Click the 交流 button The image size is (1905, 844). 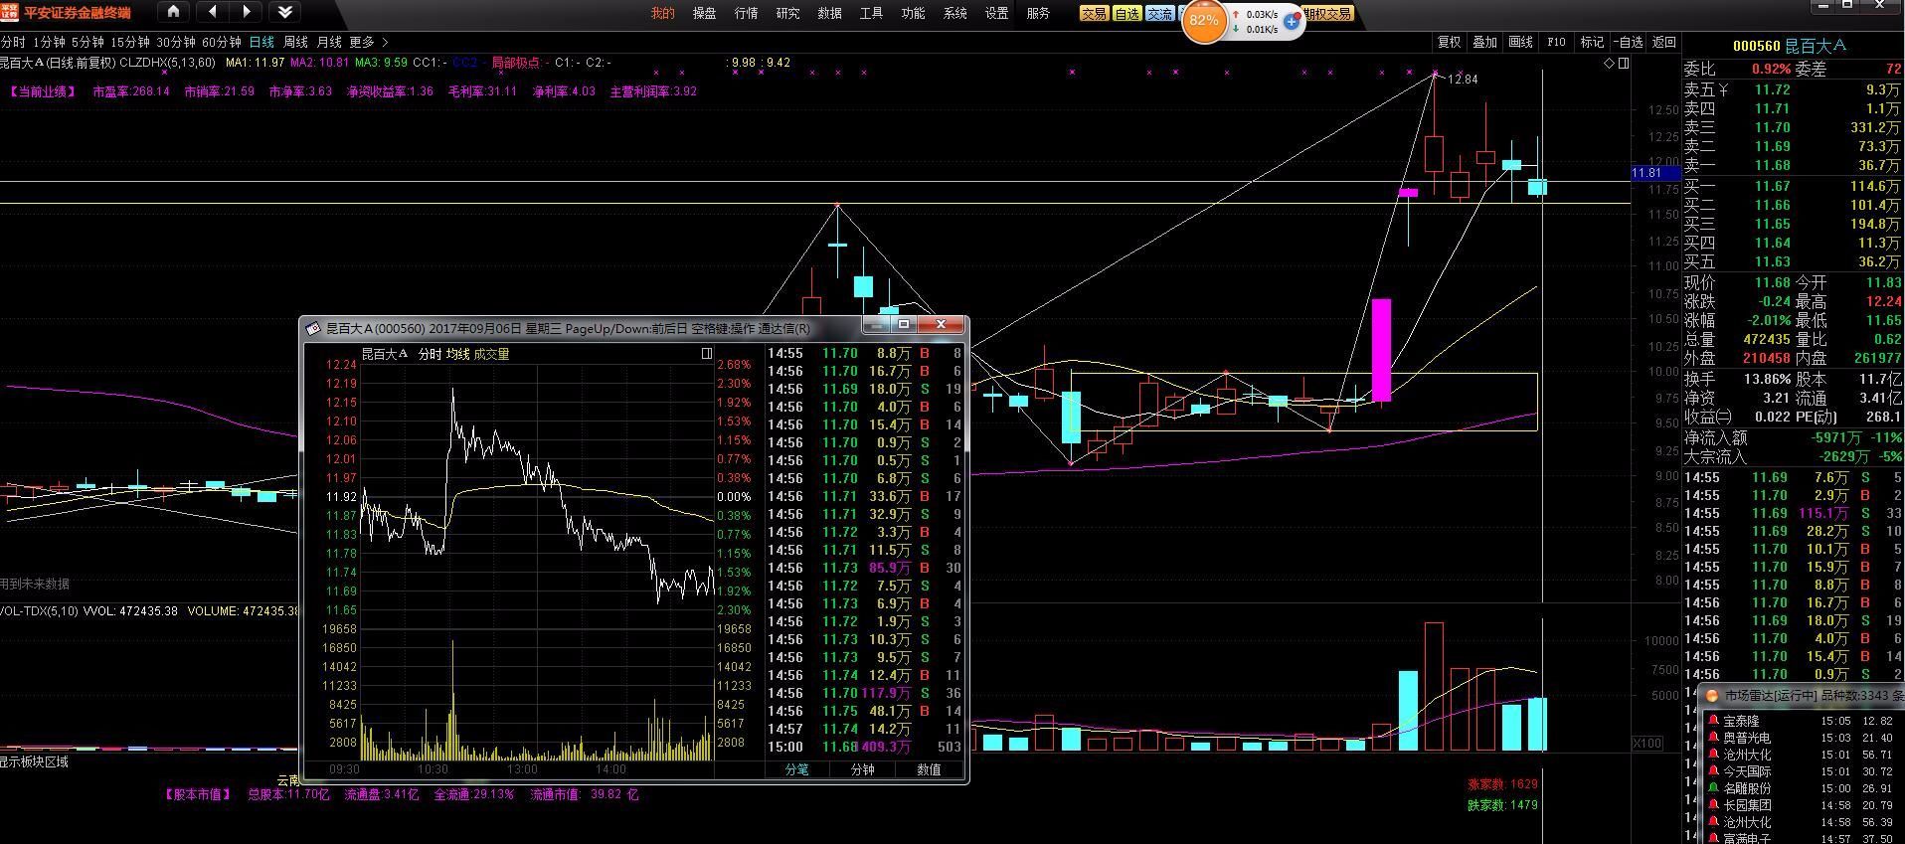coord(1159,14)
